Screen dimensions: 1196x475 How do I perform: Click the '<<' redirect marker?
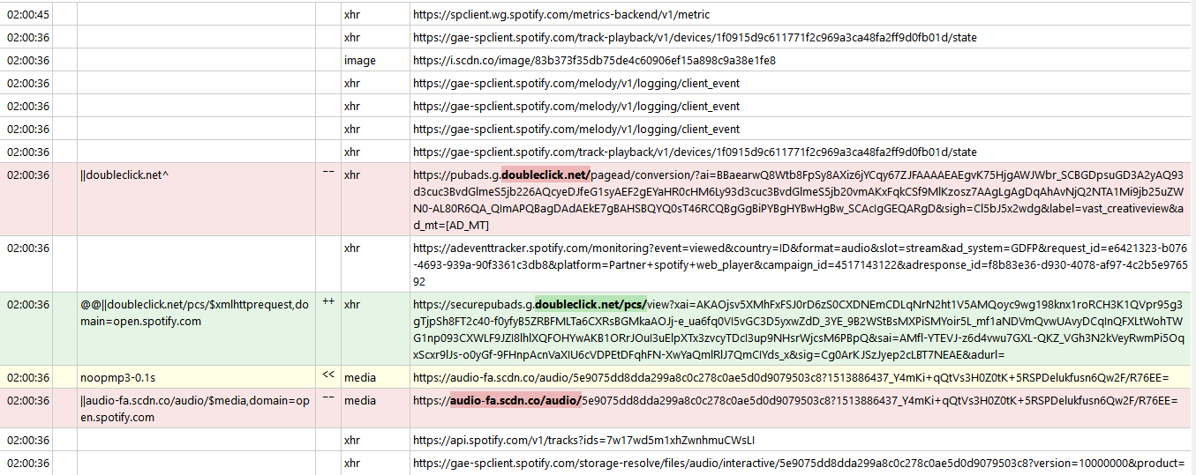click(328, 375)
